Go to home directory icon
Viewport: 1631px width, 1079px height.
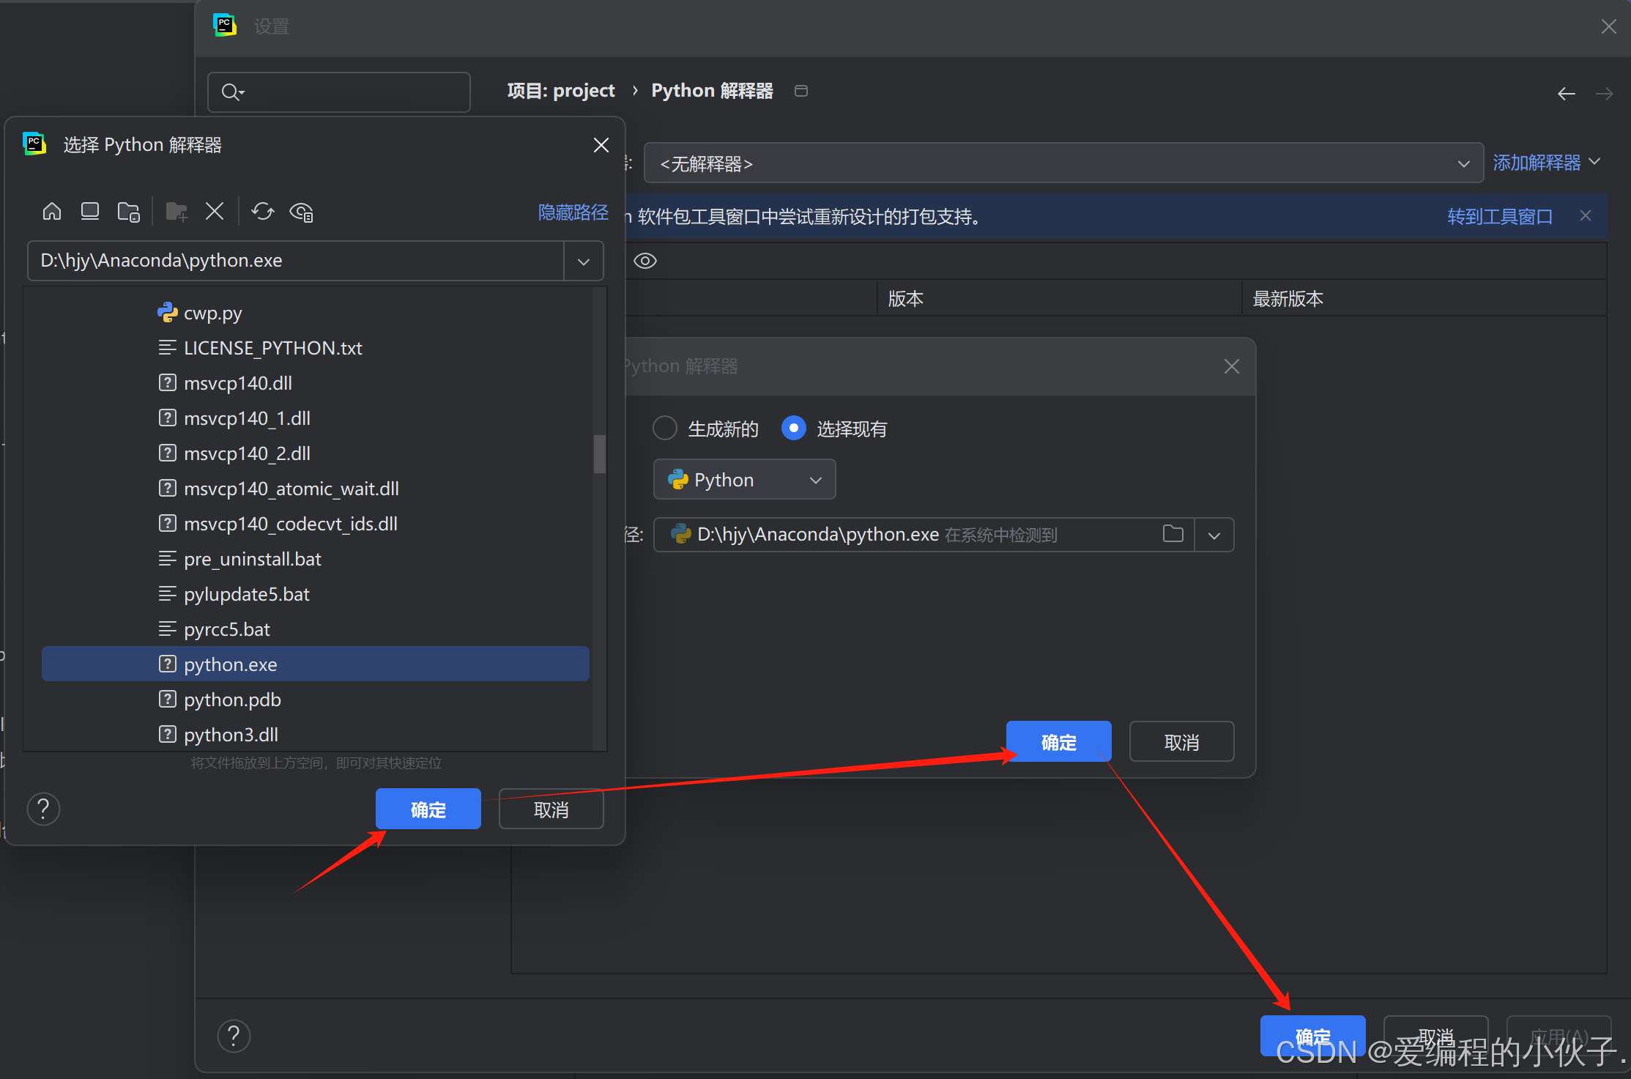pyautogui.click(x=52, y=212)
